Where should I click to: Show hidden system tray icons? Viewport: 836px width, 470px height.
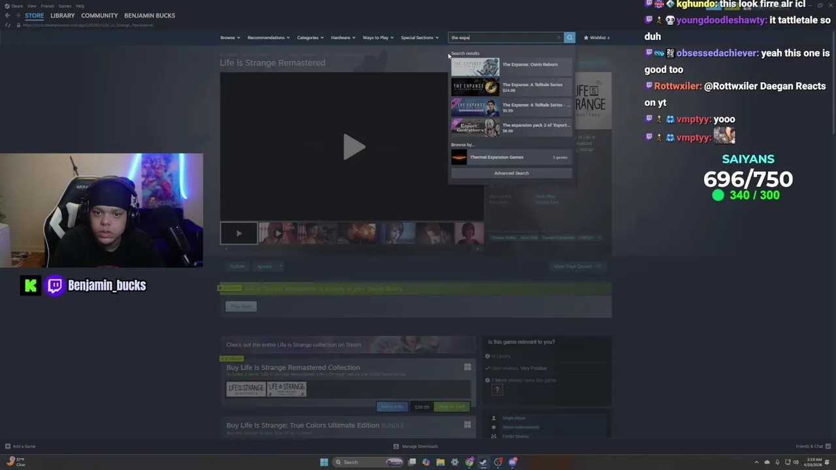[756, 462]
